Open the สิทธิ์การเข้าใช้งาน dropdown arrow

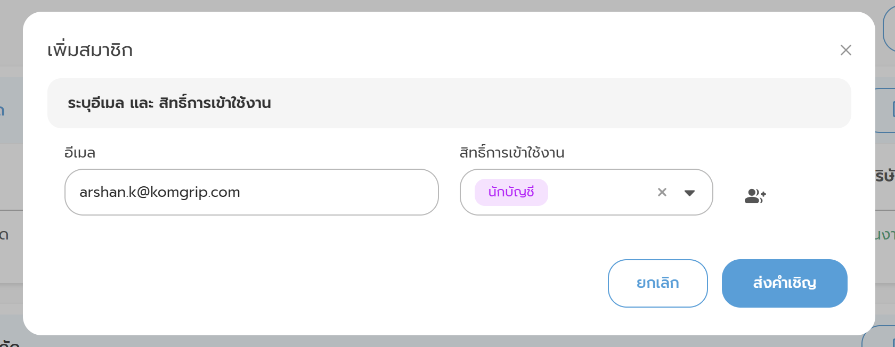(689, 193)
